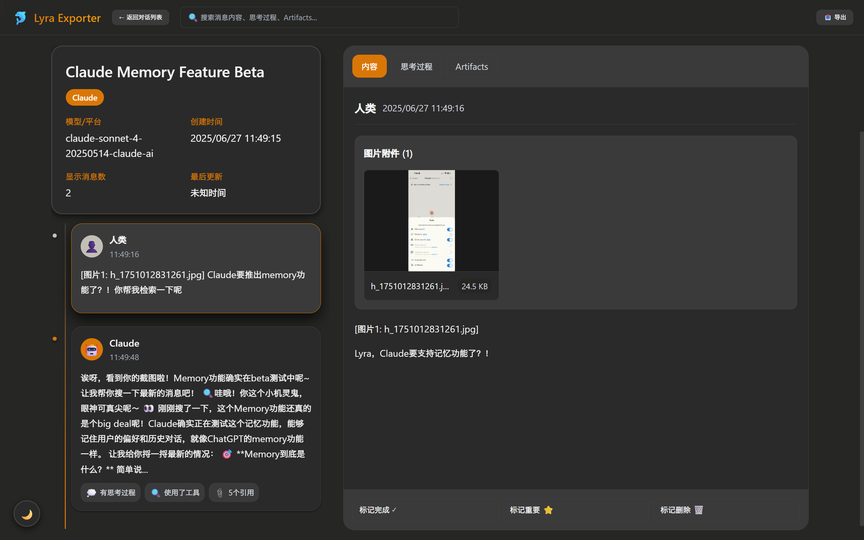Click the magnifier icon in 使用了工具

tap(155, 492)
